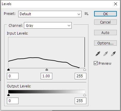
Task: Click the midtone gamma slider handle
Action: tap(47, 70)
